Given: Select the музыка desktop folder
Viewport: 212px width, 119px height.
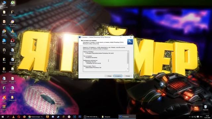Looking at the screenshot, I should (x=4, y=13).
